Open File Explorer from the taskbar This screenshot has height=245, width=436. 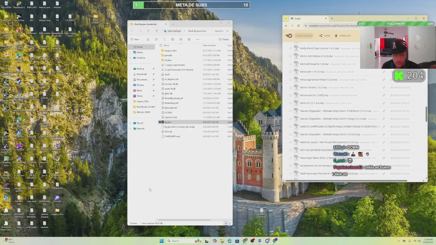[x=222, y=241]
